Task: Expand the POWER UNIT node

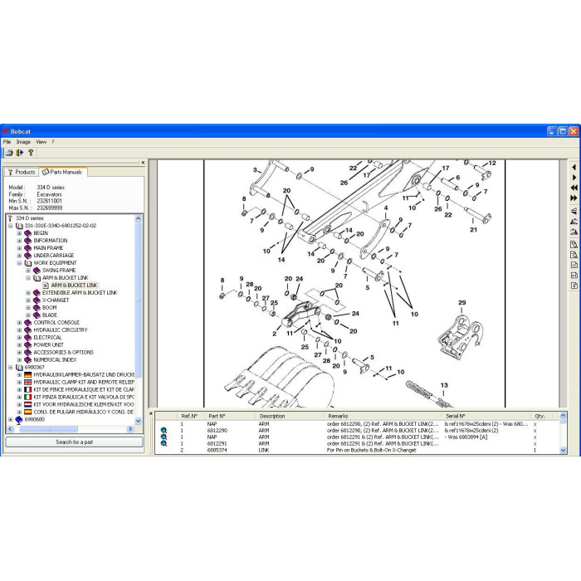Action: coord(19,344)
